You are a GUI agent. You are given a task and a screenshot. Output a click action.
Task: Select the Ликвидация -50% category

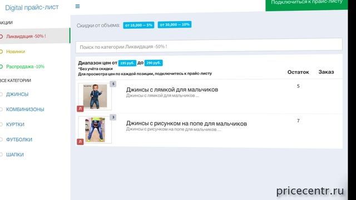click(x=35, y=36)
